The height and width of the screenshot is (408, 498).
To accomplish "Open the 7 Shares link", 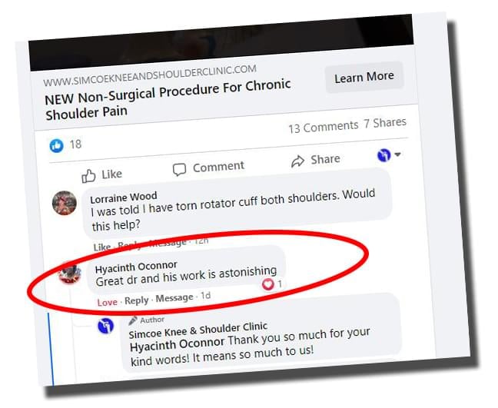I will click(x=385, y=123).
